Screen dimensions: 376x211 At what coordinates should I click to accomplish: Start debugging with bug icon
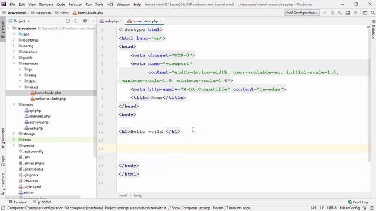333,13
